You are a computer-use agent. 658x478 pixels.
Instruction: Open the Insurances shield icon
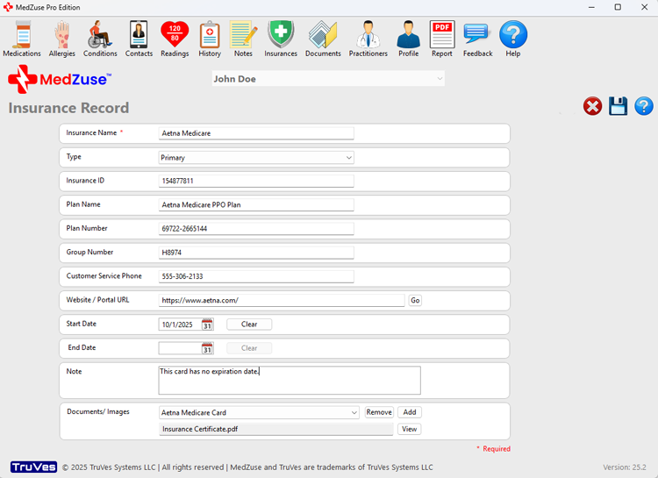point(281,39)
